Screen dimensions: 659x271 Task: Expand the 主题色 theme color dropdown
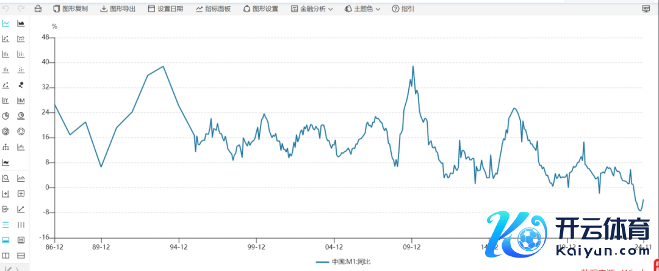click(362, 9)
